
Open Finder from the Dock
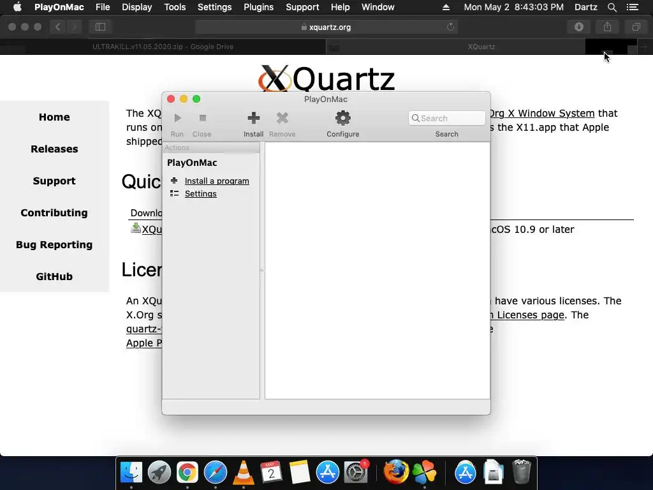pyautogui.click(x=131, y=472)
